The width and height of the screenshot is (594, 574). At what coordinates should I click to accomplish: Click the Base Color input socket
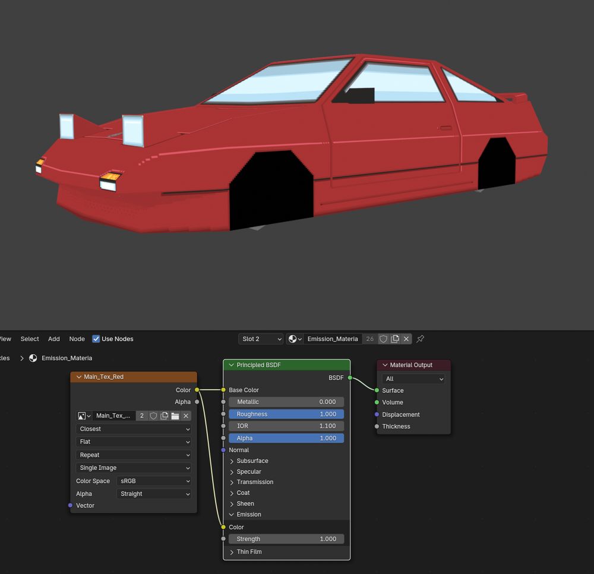223,390
